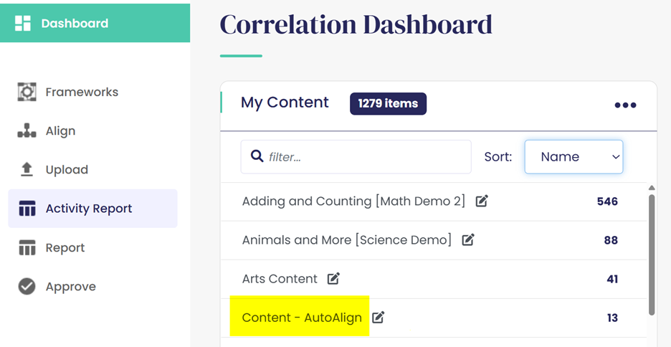
Task: Click the filter search input field
Action: coord(356,157)
